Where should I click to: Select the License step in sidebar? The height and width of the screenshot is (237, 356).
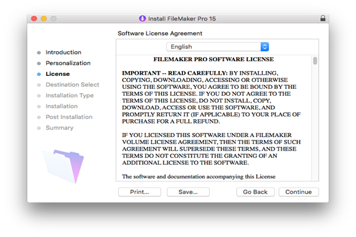(57, 74)
